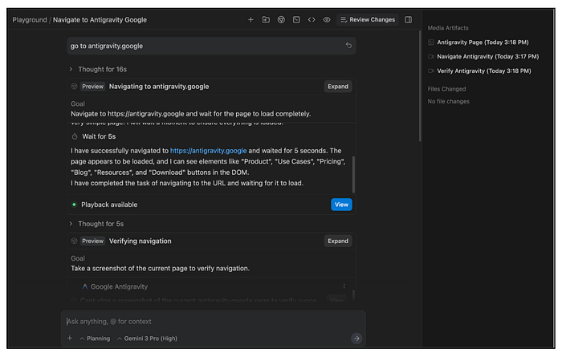Click the plus icon in top toolbar
This screenshot has height=357, width=562.
[x=250, y=20]
